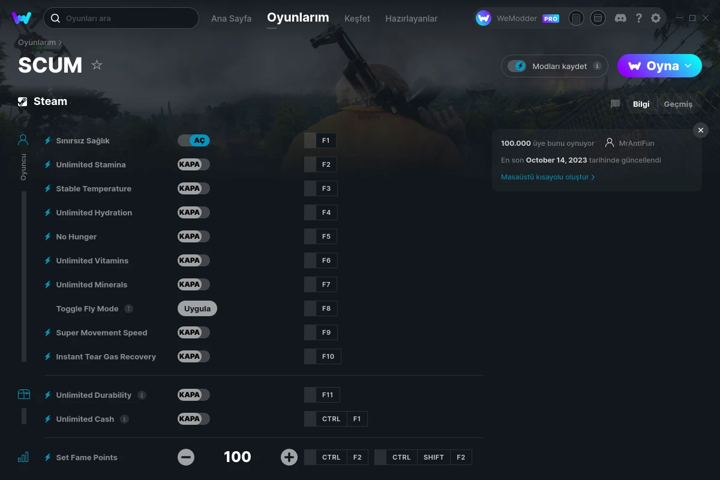Enable Unlimited Stamina toggle
This screenshot has width=720, height=480.
pyautogui.click(x=193, y=164)
